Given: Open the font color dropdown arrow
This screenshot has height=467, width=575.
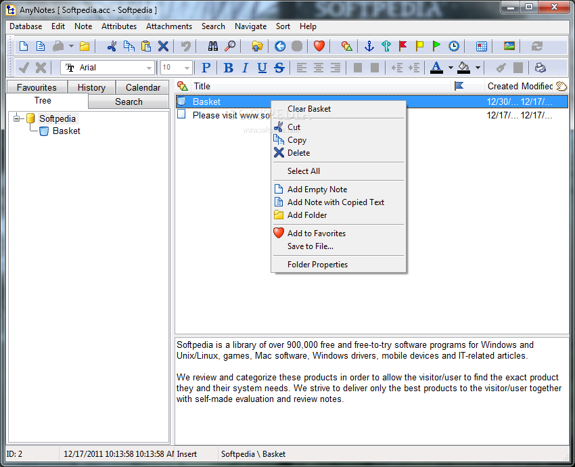Looking at the screenshot, I should coord(451,68).
